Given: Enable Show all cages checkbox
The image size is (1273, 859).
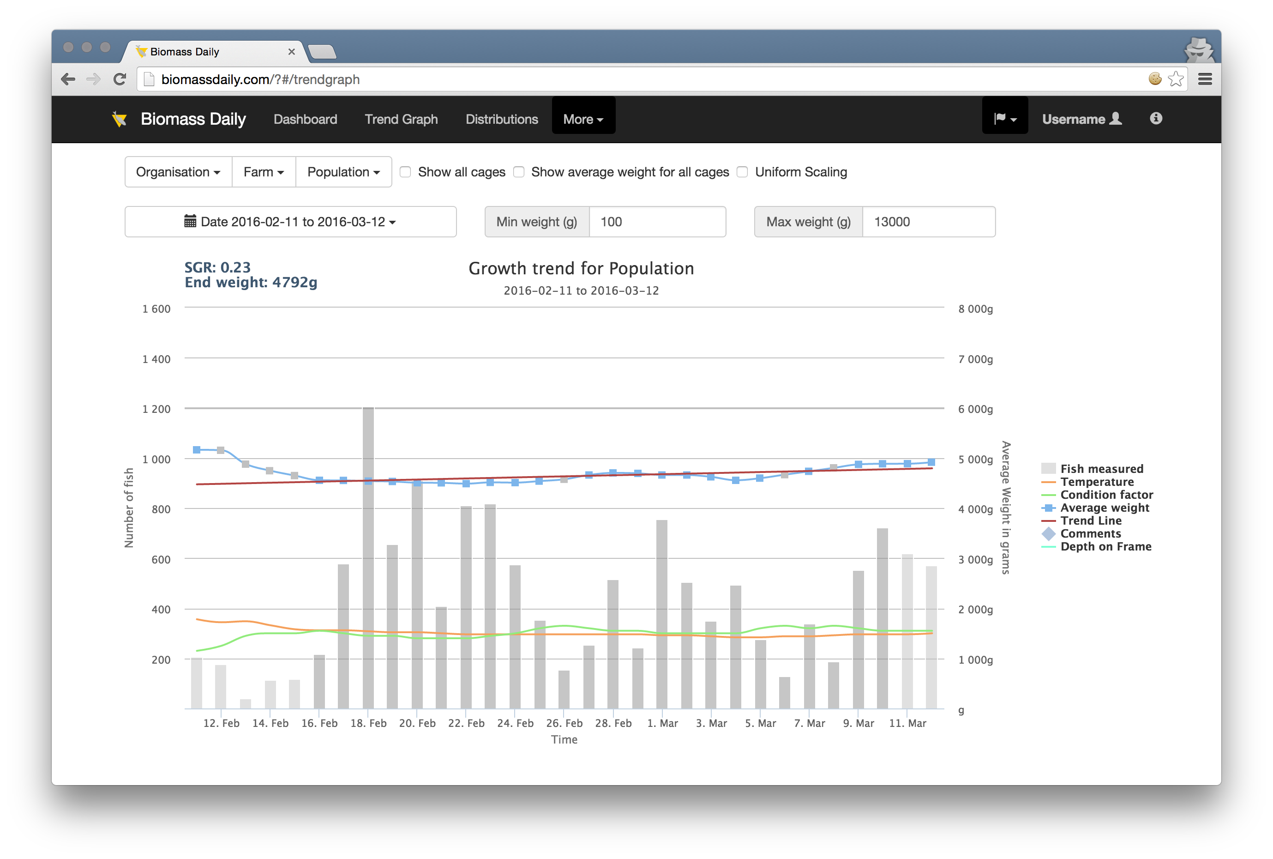Looking at the screenshot, I should tap(405, 172).
